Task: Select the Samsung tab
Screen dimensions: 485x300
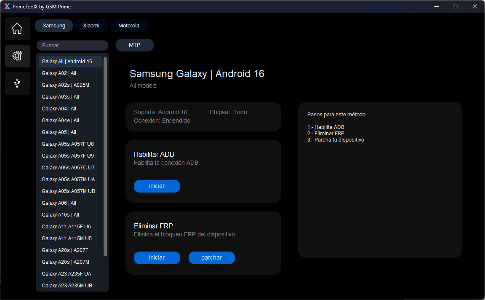Action: (x=53, y=25)
